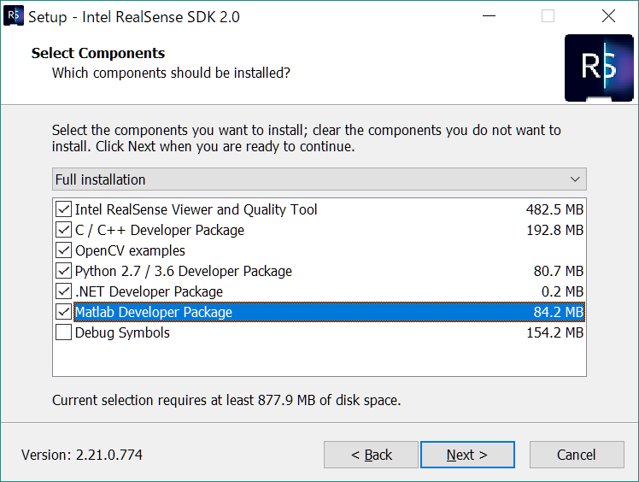Toggle the .NET Developer Package checkbox
Image resolution: width=639 pixels, height=482 pixels.
63,291
